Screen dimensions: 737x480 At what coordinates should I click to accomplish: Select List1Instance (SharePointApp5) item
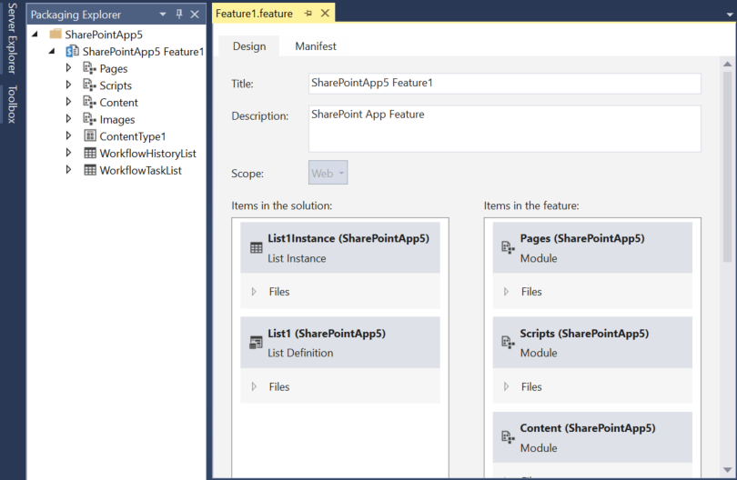point(340,248)
